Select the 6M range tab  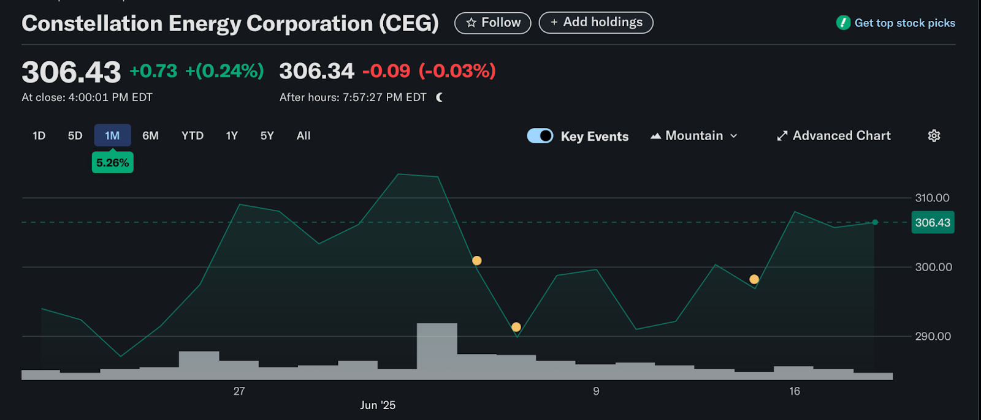tap(150, 136)
